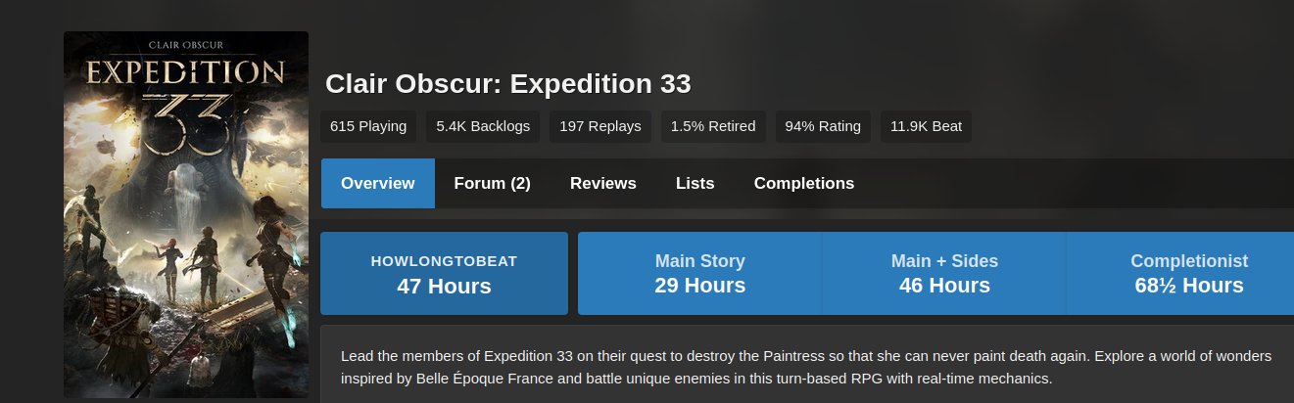
Task: Select the Main Story 29 Hours tile
Action: (700, 273)
